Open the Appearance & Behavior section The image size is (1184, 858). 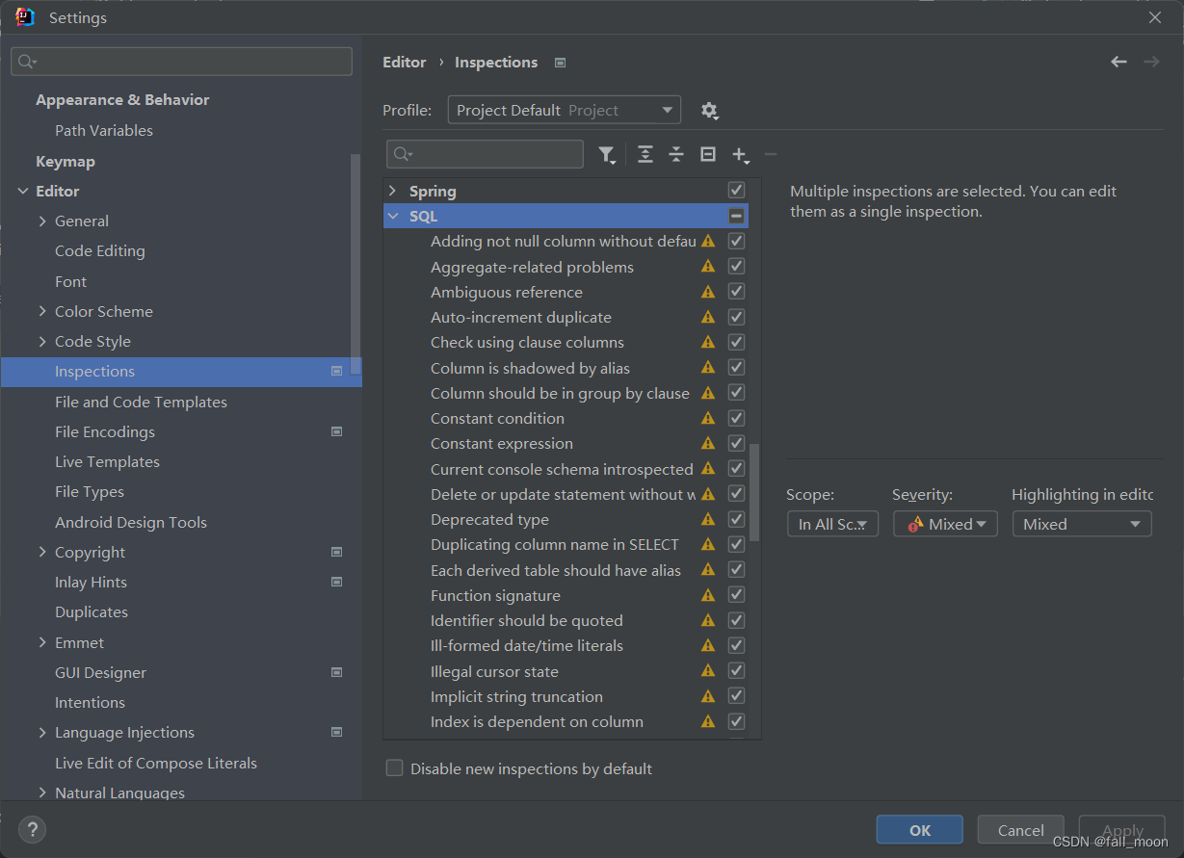(122, 99)
